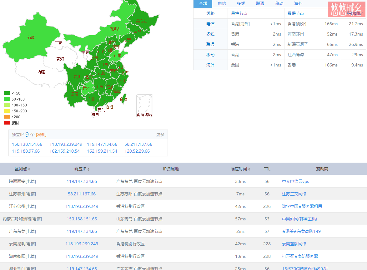Expand IP list with 更多
Screen dimensions: 367x270
(x=160, y=135)
